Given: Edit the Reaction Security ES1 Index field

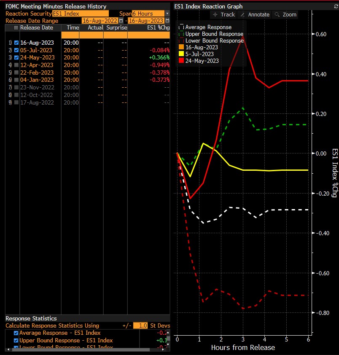Looking at the screenshot, I should coord(80,14).
